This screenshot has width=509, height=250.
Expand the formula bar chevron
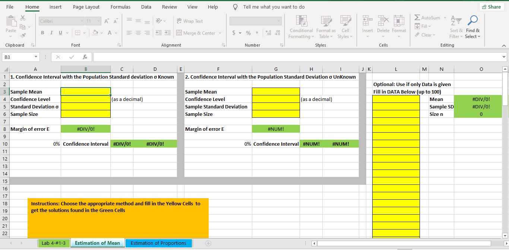(504, 57)
